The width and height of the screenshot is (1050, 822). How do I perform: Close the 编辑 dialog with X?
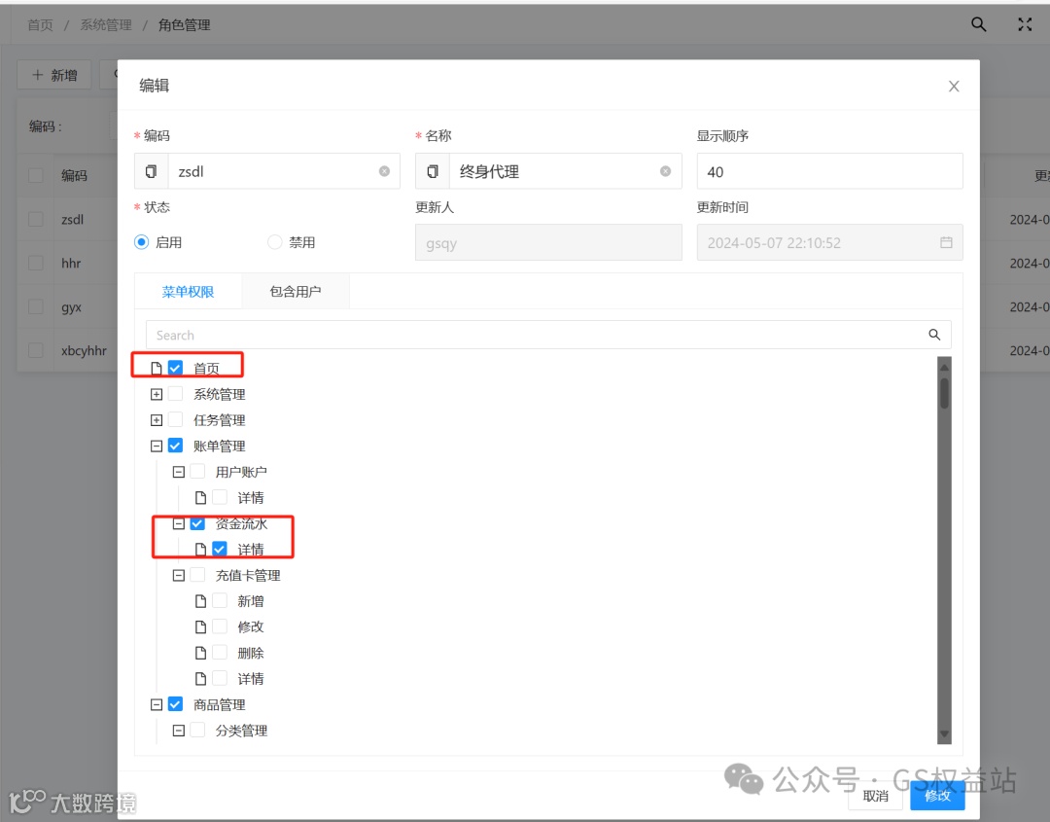click(x=954, y=87)
